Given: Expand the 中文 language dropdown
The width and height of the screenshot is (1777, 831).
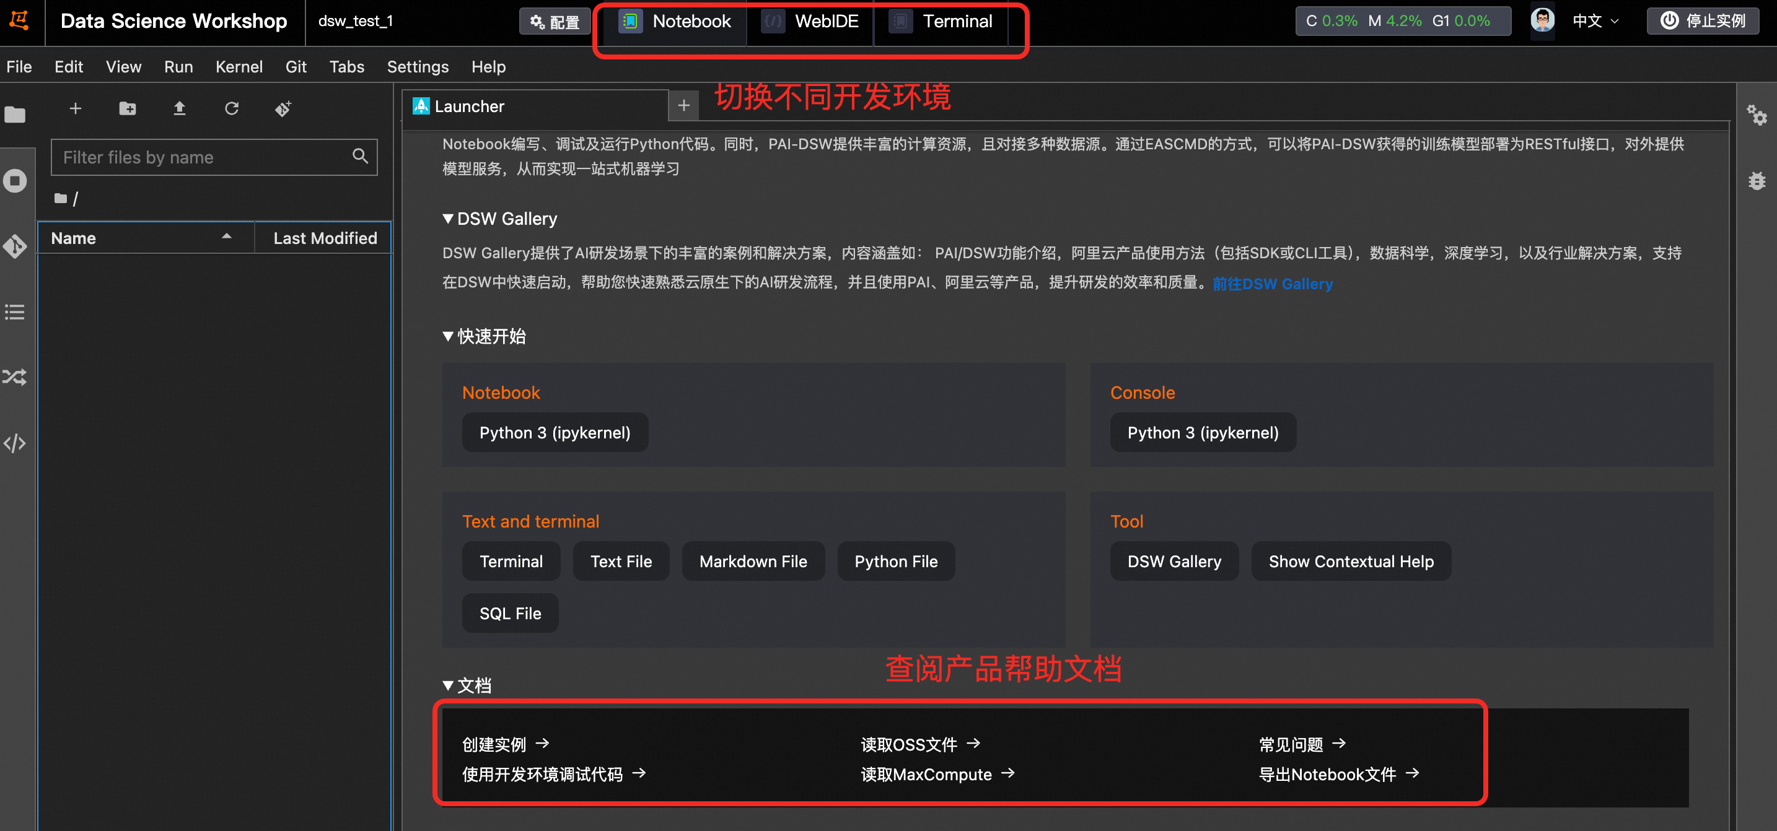Looking at the screenshot, I should 1594,22.
